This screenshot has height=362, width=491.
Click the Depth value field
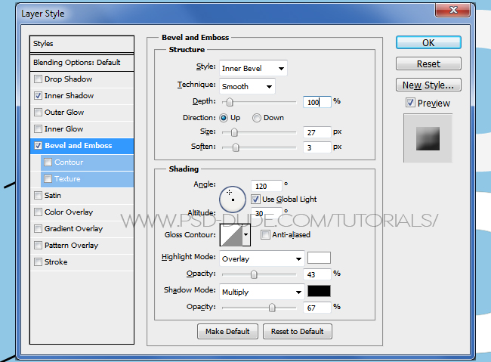[317, 102]
